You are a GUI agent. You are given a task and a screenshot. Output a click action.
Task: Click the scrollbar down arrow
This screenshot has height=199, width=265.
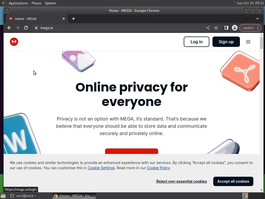261,190
